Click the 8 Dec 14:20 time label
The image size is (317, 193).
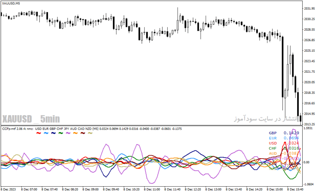click(x=254, y=189)
